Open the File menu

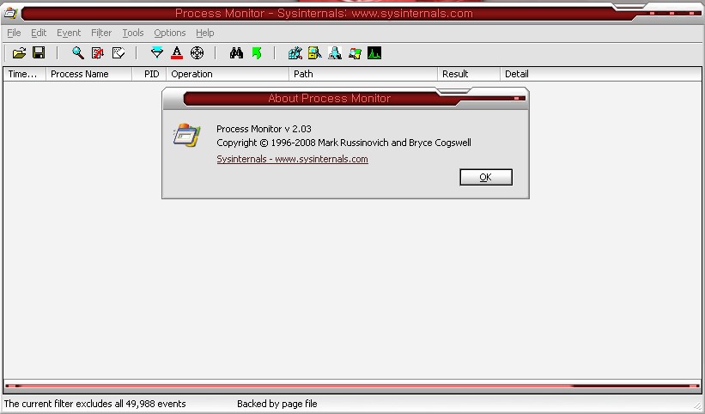click(x=14, y=33)
